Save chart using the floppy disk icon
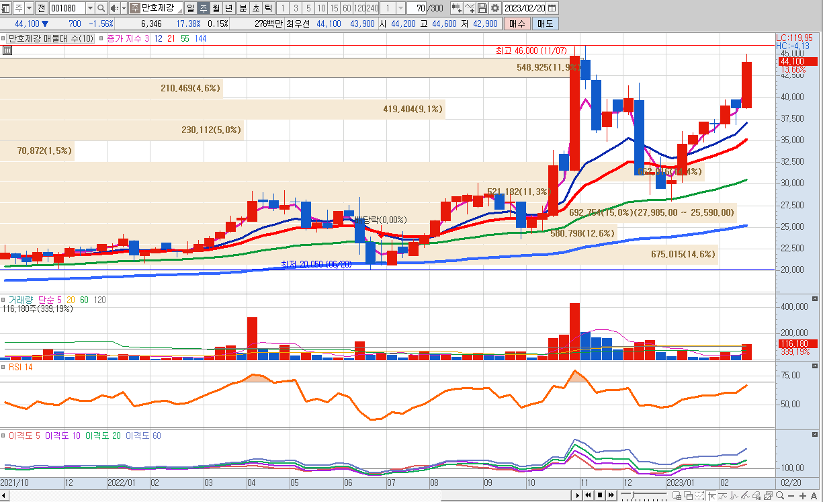The width and height of the screenshot is (823, 502). pos(482,8)
